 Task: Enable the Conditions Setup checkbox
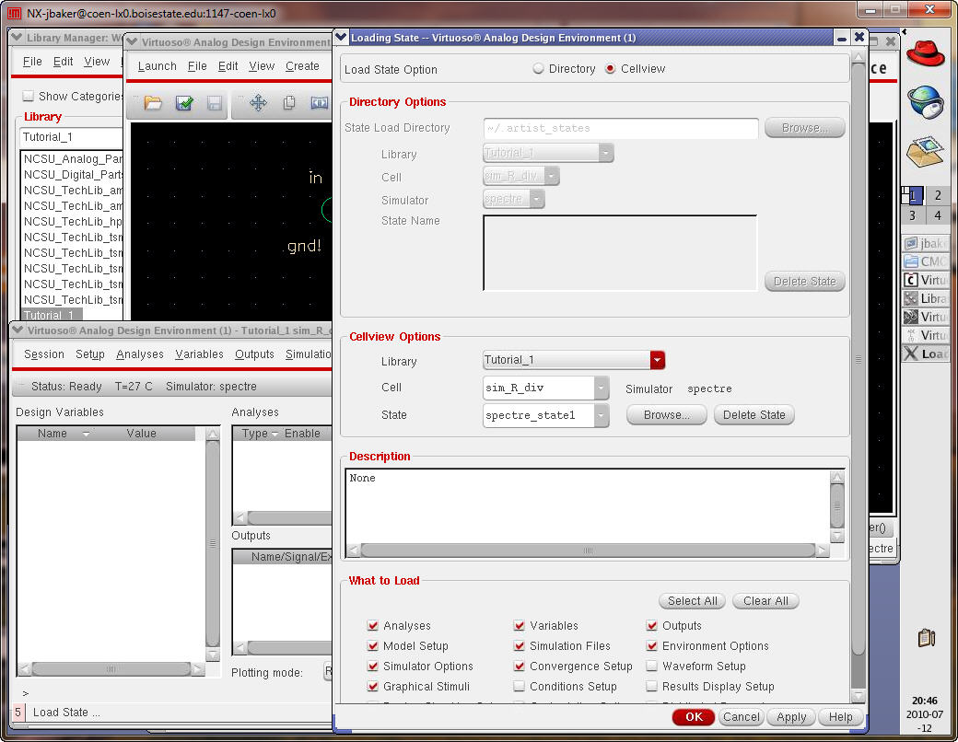coord(520,687)
